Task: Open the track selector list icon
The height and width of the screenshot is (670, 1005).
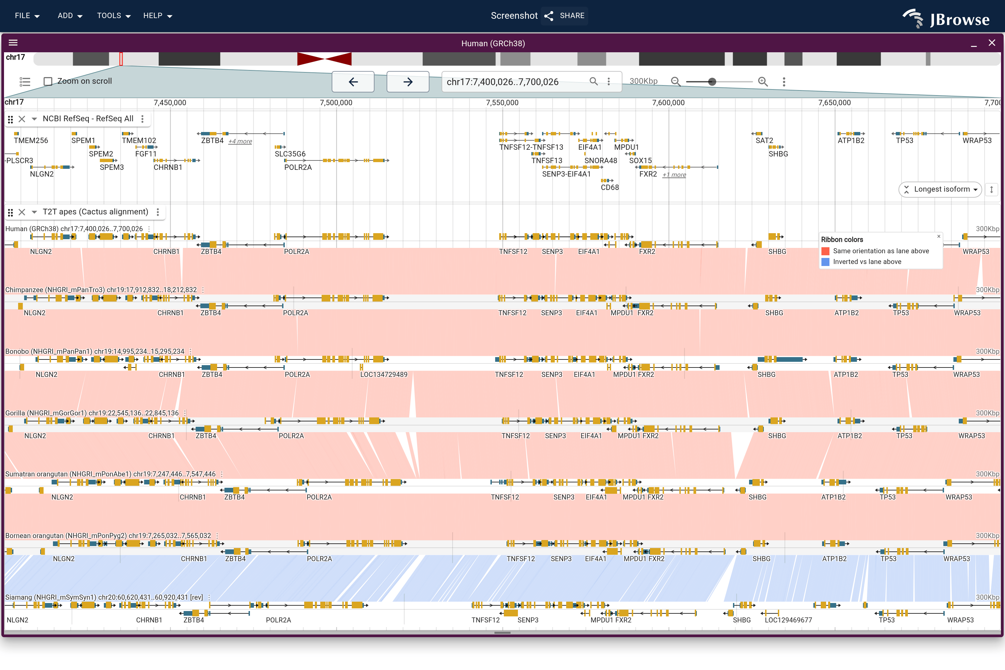Action: (x=25, y=82)
